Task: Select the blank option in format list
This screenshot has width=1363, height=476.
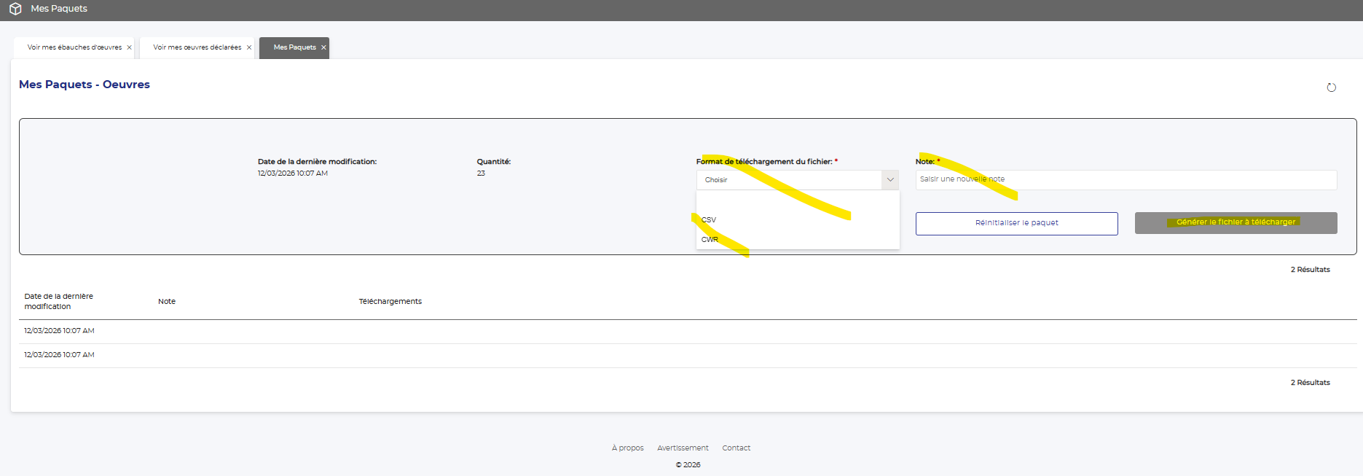Action: (797, 200)
